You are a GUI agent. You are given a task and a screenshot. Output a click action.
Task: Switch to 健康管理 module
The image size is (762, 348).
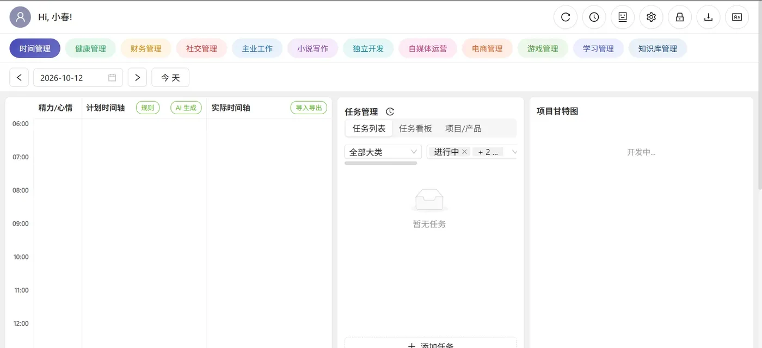(x=90, y=48)
